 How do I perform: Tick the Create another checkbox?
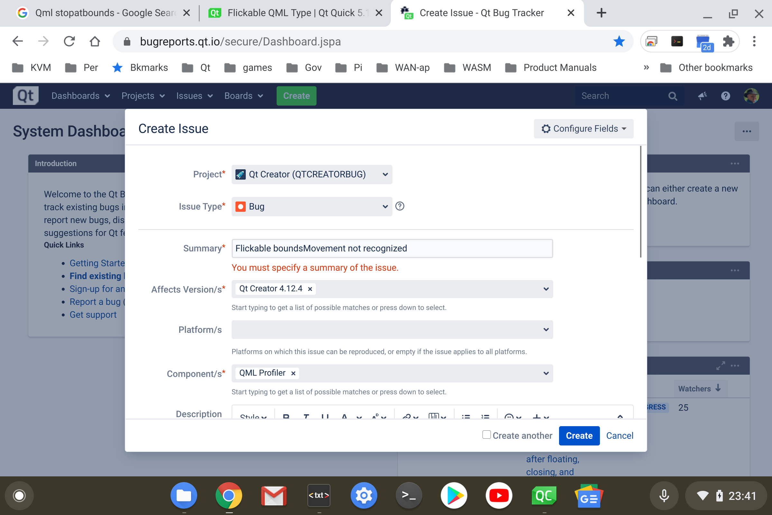point(486,435)
